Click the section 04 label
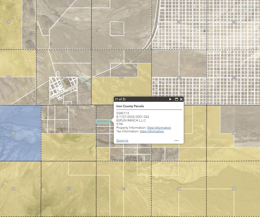Screen dimensions: 260x217 (x=234, y=133)
